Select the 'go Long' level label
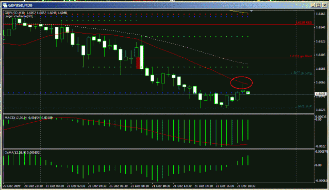Screen dimensions: 329x190 301,73
